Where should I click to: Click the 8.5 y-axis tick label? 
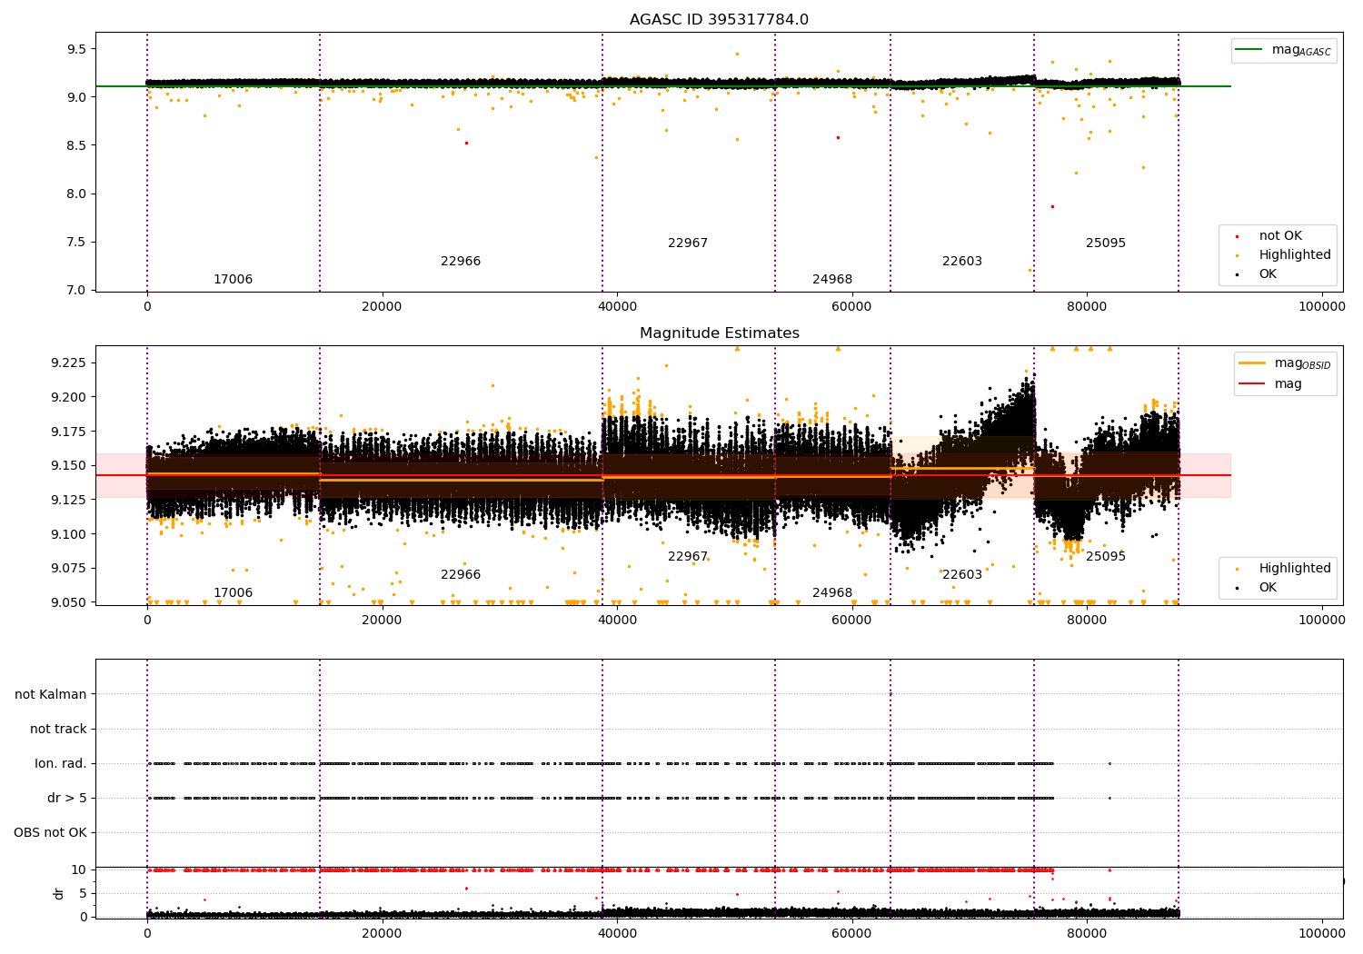click(77, 145)
